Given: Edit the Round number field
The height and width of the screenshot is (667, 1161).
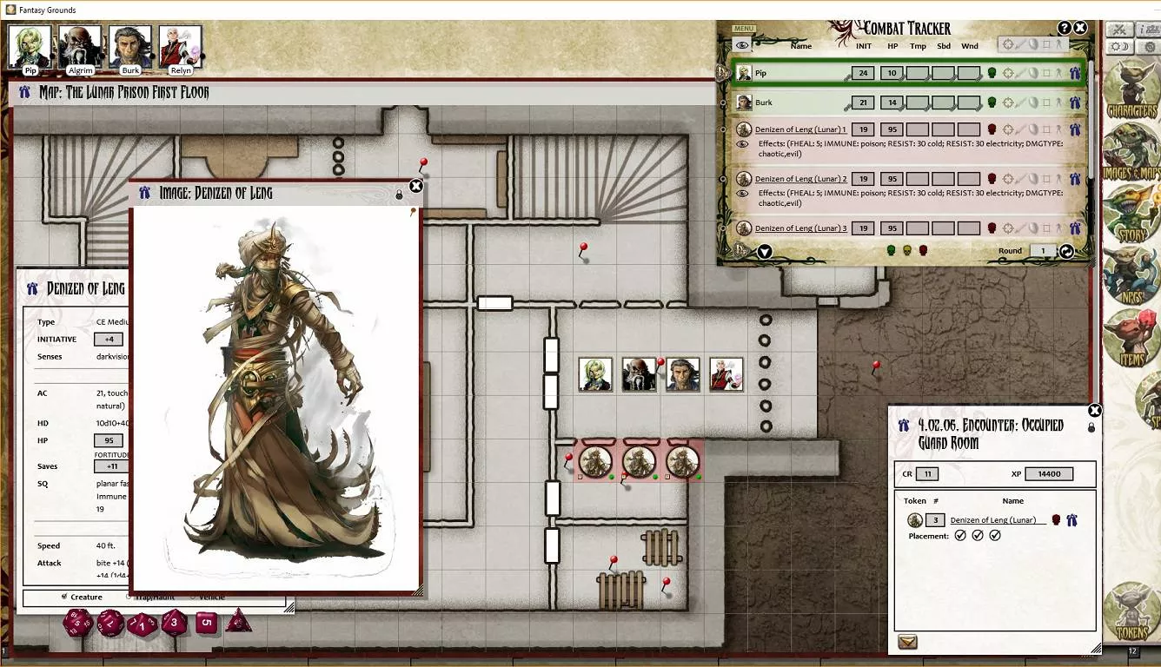Looking at the screenshot, I should (x=1042, y=251).
